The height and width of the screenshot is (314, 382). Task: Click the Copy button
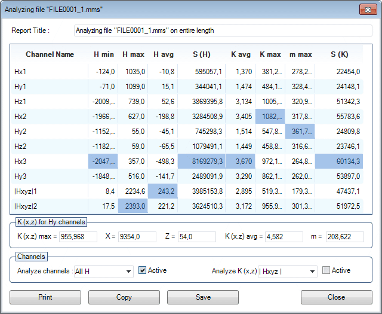(124, 297)
